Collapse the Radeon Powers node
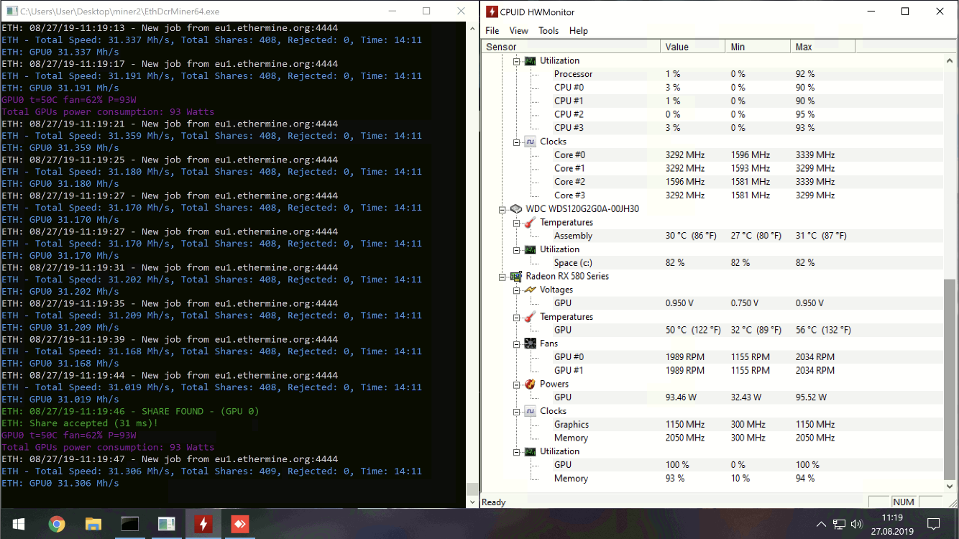Viewport: 959px width, 539px height. [516, 384]
